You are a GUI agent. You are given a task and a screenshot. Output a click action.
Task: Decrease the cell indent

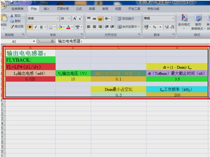[x=107, y=27]
